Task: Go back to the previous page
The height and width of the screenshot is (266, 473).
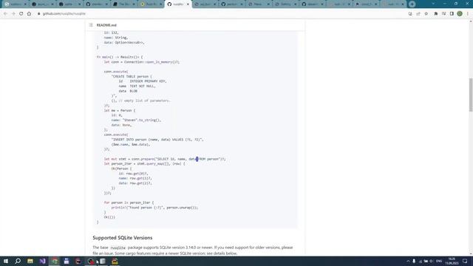Action: 5,13
